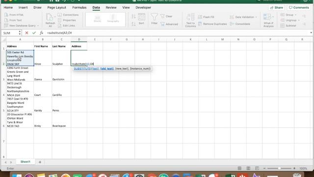Open New Database Query dropdown
The height and width of the screenshot is (177, 314).
(x=22, y=26)
